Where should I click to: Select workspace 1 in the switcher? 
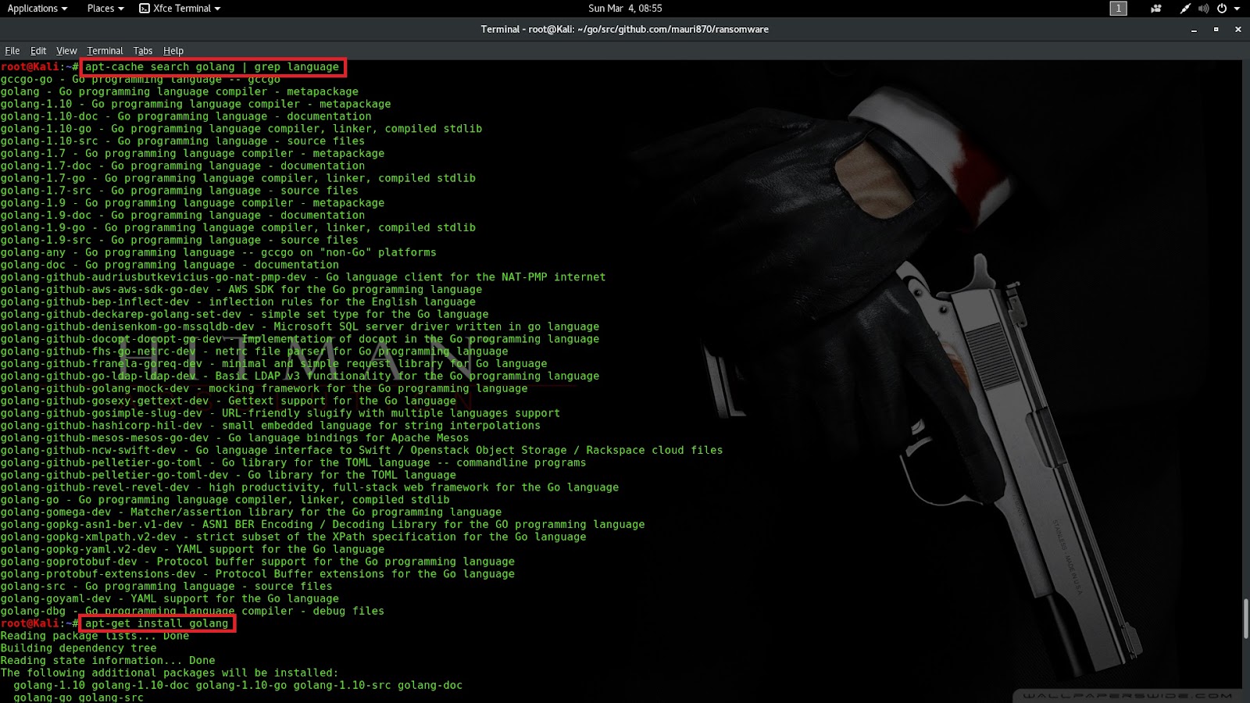coord(1119,9)
